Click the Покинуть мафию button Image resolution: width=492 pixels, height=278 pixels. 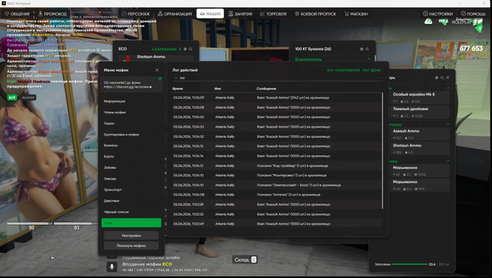131,246
